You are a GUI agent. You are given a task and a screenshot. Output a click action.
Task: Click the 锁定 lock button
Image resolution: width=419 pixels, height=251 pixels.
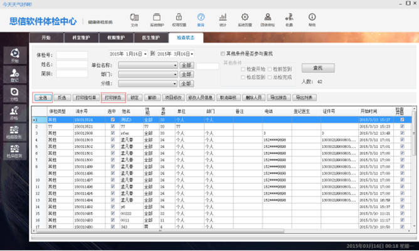[x=135, y=98]
